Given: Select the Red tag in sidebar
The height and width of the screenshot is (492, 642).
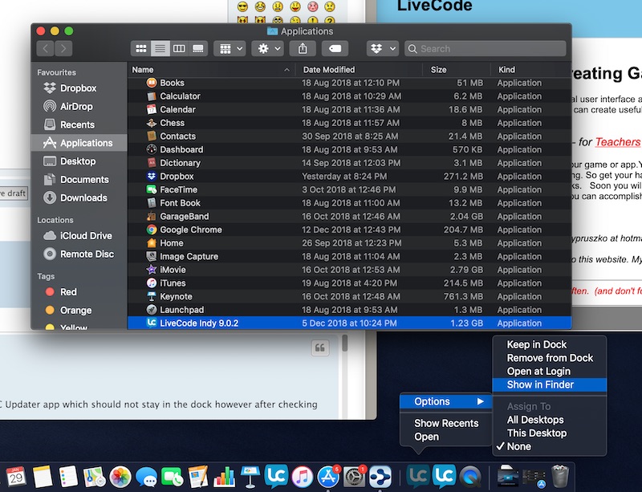Looking at the screenshot, I should point(68,292).
